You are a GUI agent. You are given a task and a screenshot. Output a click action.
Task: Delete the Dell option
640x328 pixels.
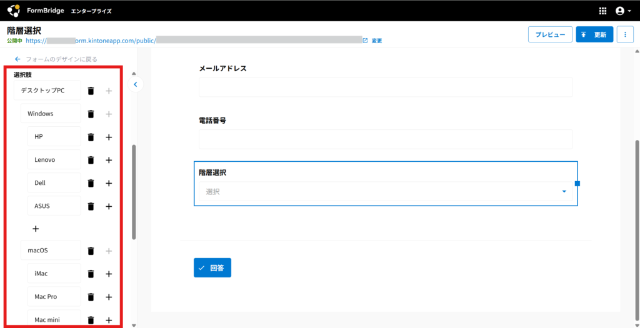point(91,183)
